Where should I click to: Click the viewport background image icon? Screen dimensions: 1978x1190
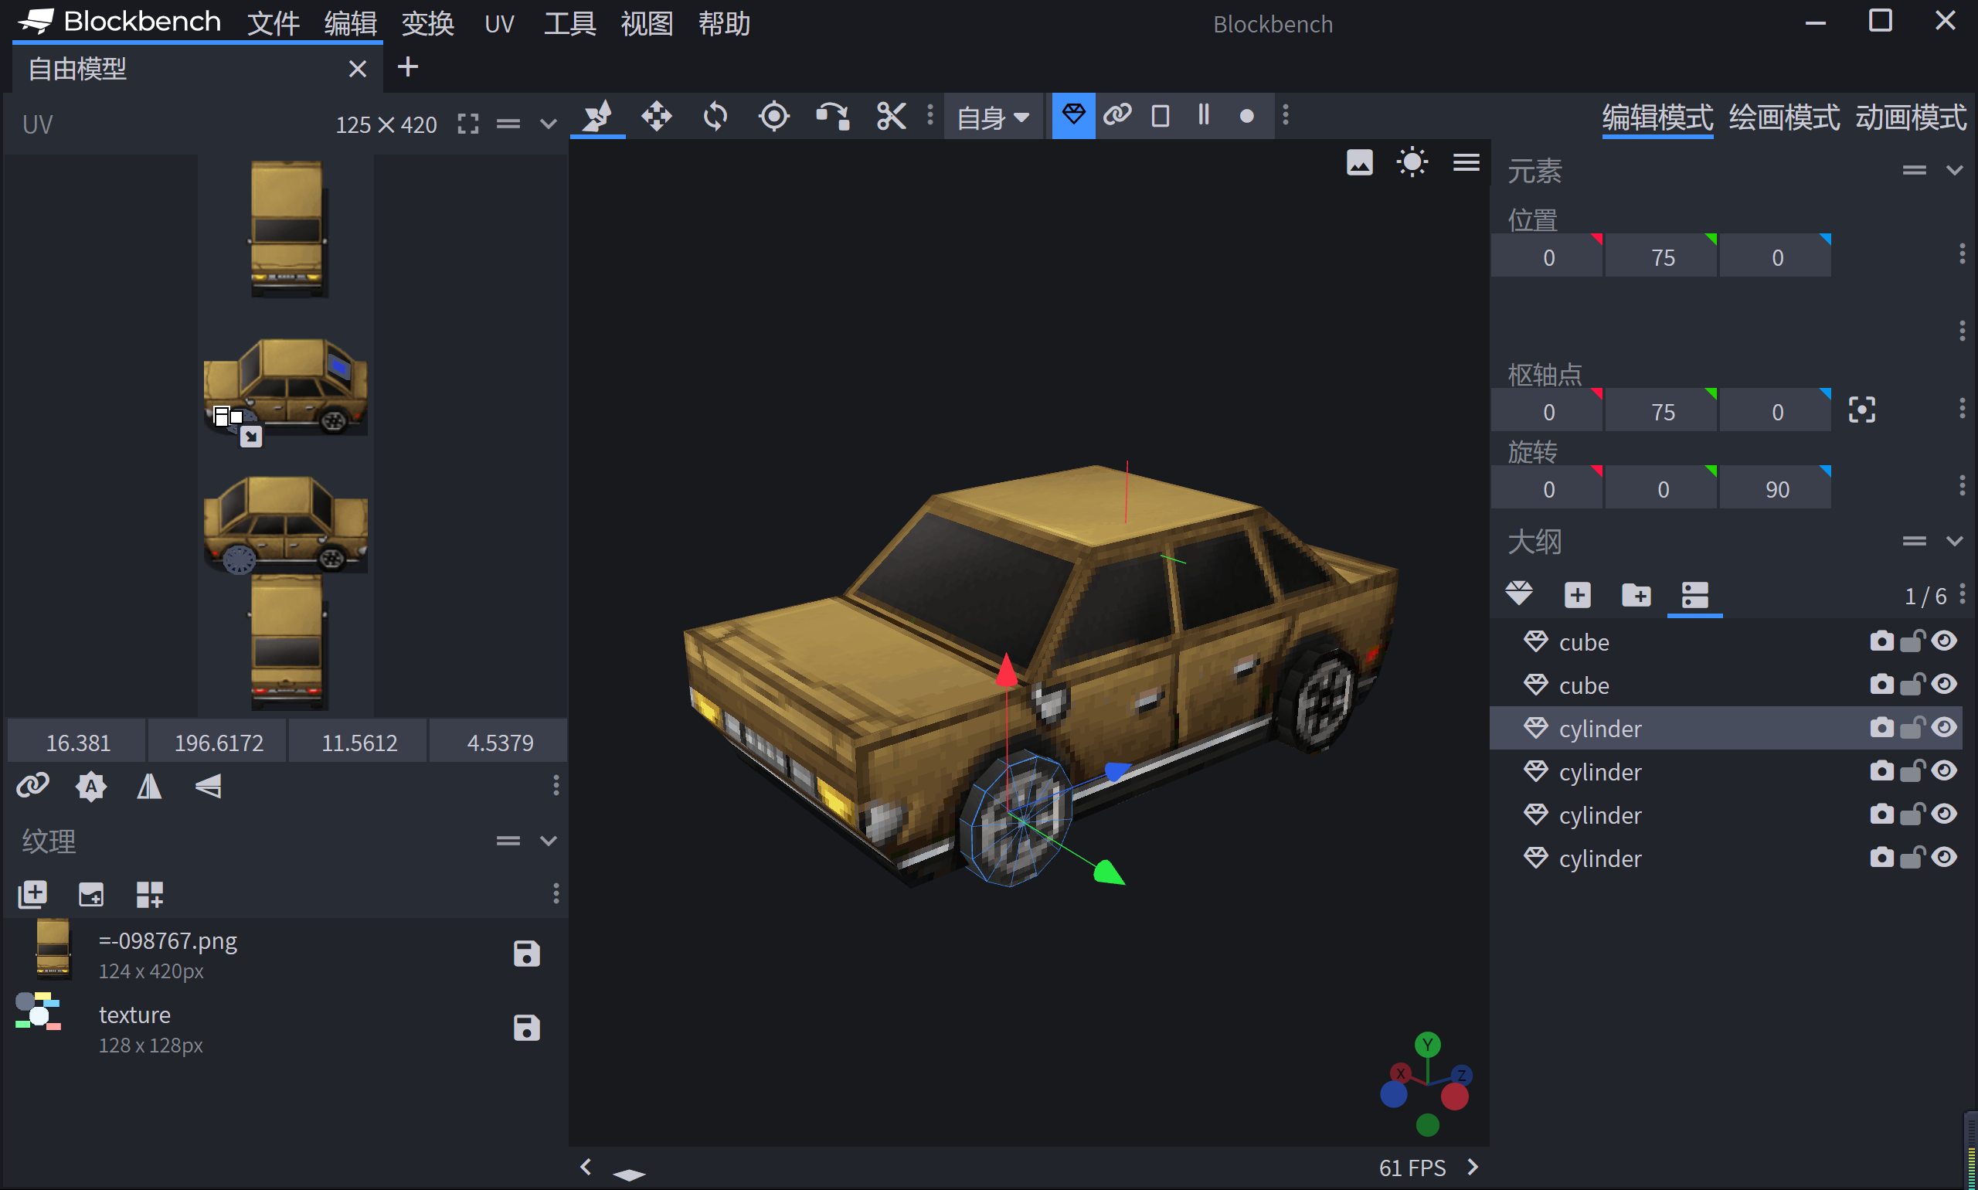click(1359, 163)
